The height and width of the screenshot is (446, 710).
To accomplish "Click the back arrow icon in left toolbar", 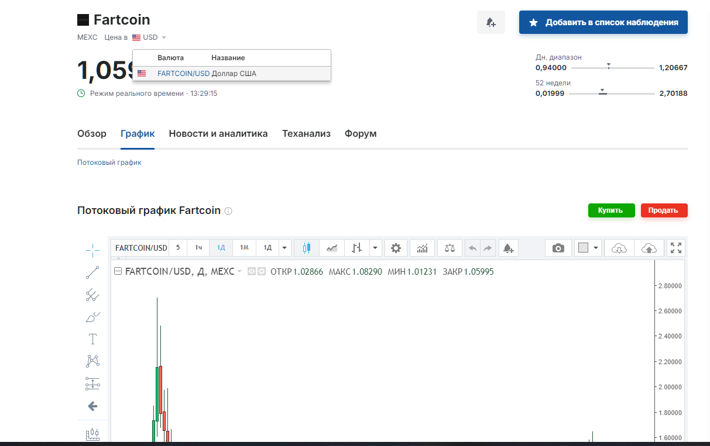I will [92, 406].
